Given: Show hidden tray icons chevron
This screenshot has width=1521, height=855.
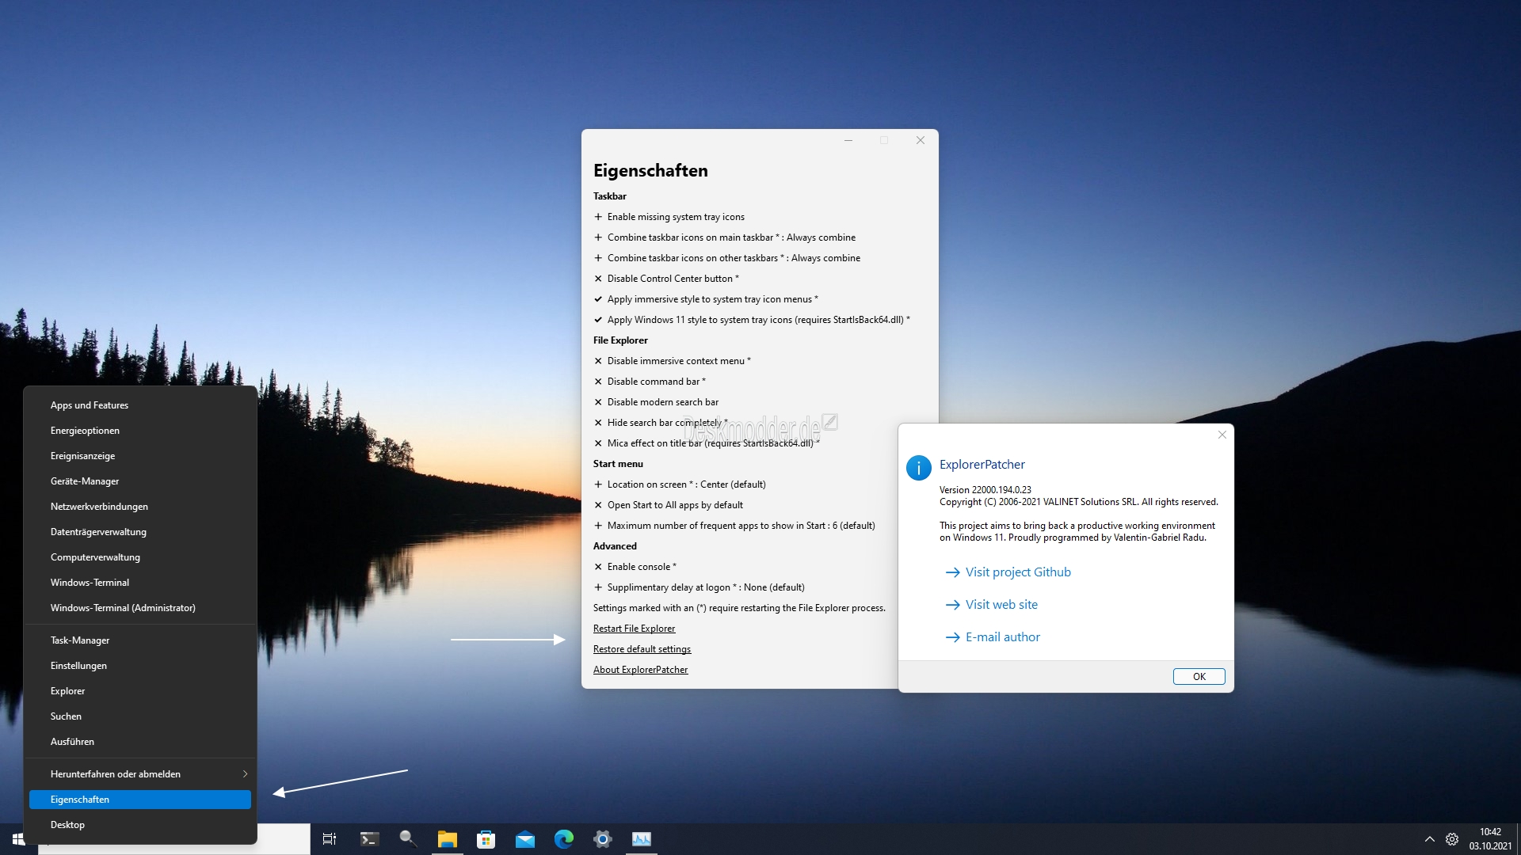Looking at the screenshot, I should coord(1430,839).
